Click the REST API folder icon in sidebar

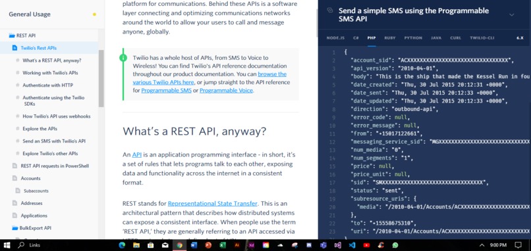coord(12,35)
